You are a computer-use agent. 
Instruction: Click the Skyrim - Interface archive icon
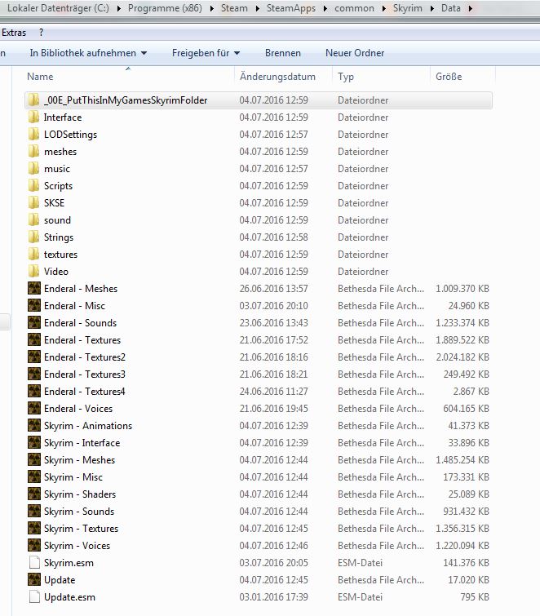[x=34, y=443]
